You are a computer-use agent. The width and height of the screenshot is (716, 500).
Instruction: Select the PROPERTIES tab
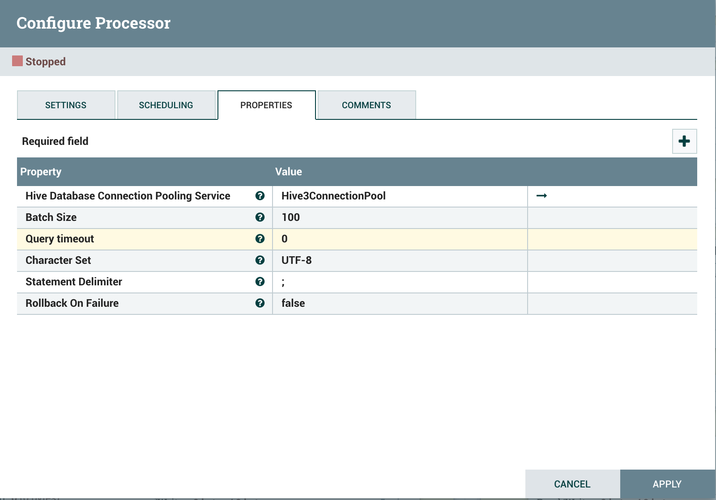(266, 105)
